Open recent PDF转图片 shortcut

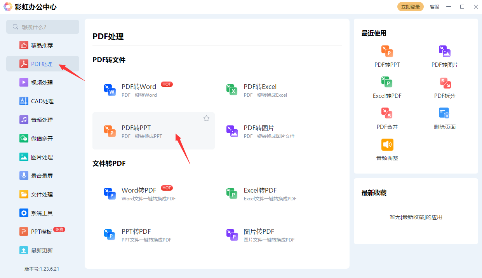click(445, 56)
